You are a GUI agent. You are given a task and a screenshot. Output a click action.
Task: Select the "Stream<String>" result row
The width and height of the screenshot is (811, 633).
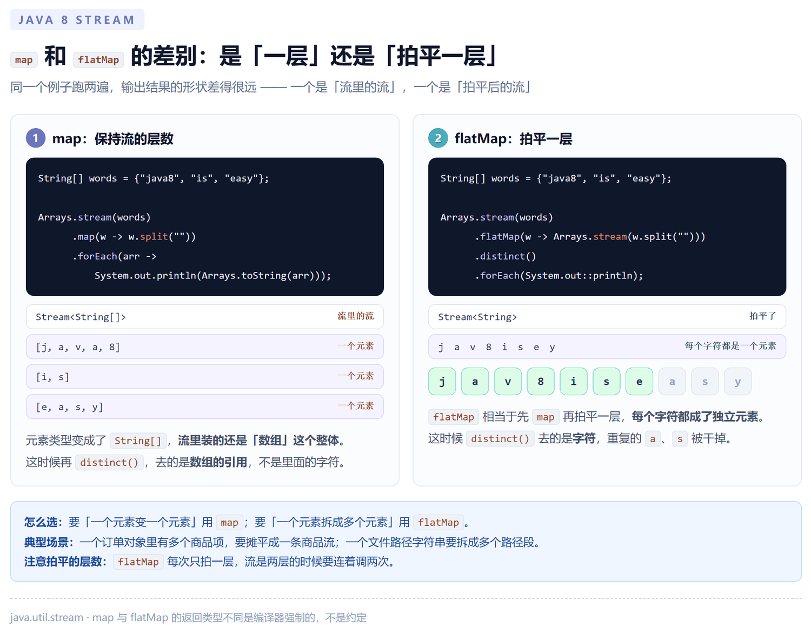click(607, 317)
